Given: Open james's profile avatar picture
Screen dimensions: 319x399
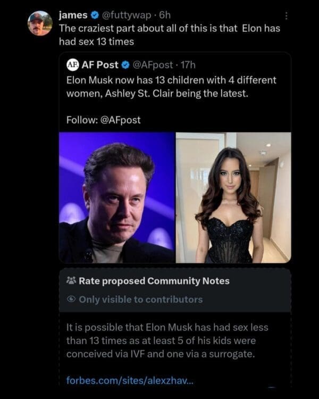Looking at the screenshot, I should [x=40, y=23].
